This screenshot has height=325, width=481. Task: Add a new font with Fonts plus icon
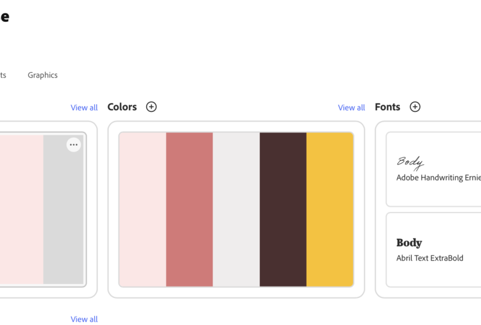click(415, 107)
